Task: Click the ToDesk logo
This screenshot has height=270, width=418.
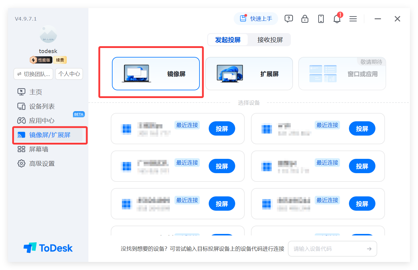Action: coord(48,248)
